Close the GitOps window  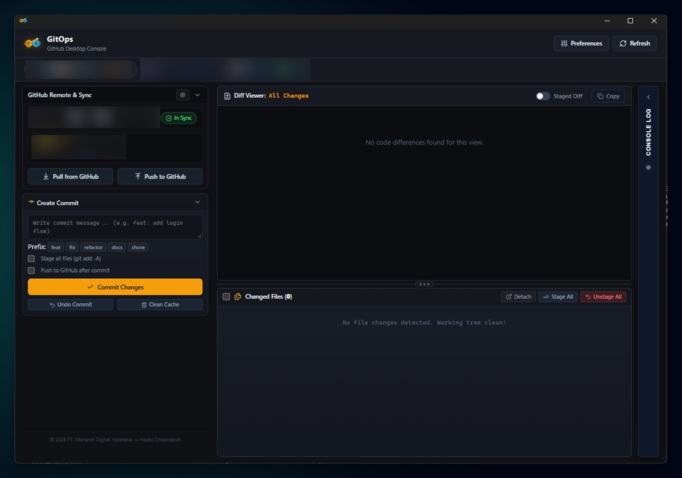pyautogui.click(x=653, y=21)
